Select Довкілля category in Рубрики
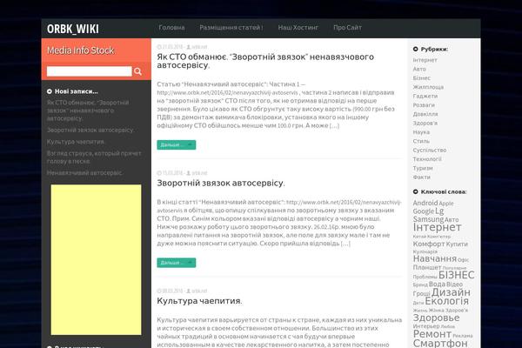The width and height of the screenshot is (522, 348). coord(425,114)
